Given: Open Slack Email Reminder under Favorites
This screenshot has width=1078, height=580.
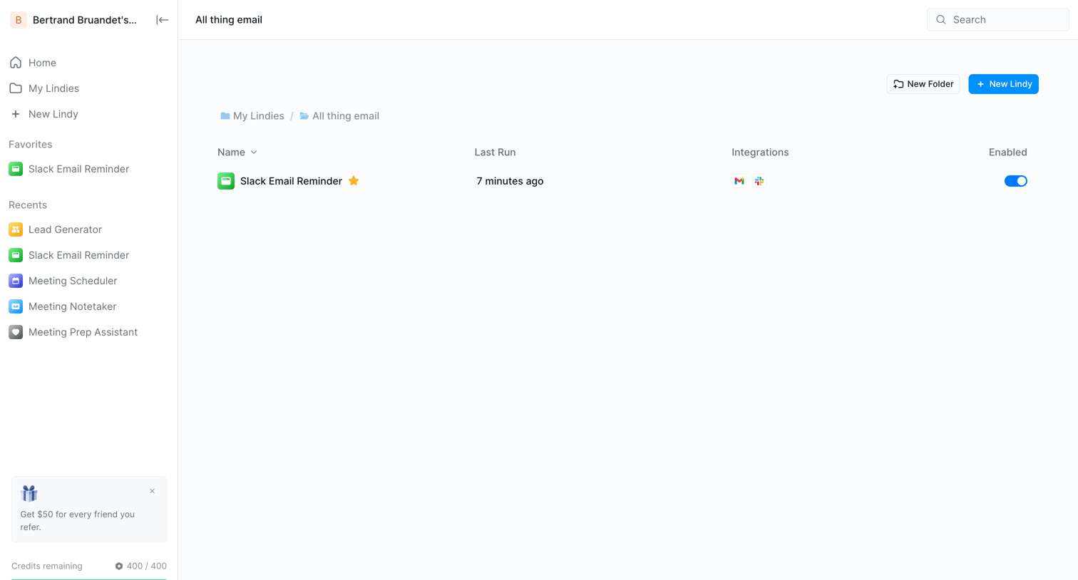Looking at the screenshot, I should [88, 169].
